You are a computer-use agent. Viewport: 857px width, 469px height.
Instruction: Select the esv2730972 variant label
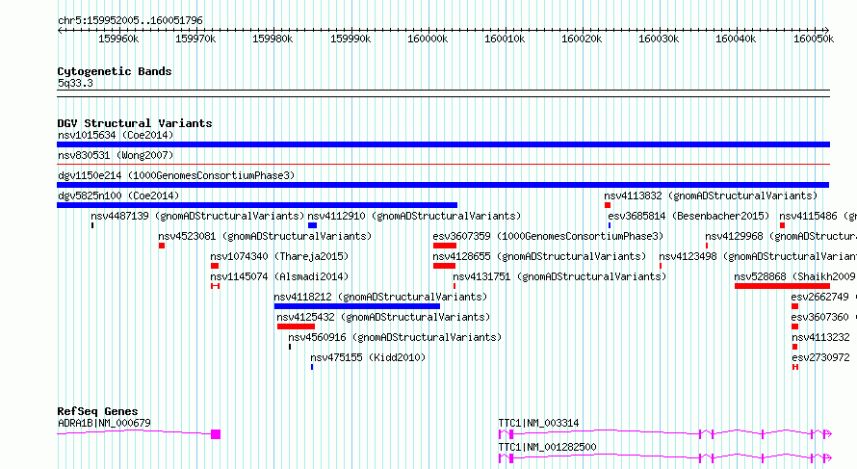click(x=820, y=357)
